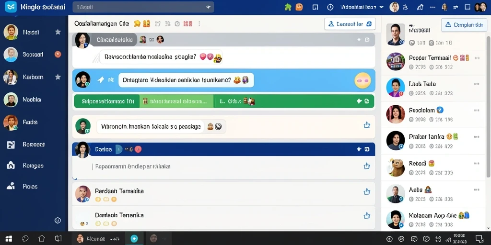This screenshot has width=491, height=245.
Task: Open the more menu on the Lnok Terto row
Action: pos(477,84)
